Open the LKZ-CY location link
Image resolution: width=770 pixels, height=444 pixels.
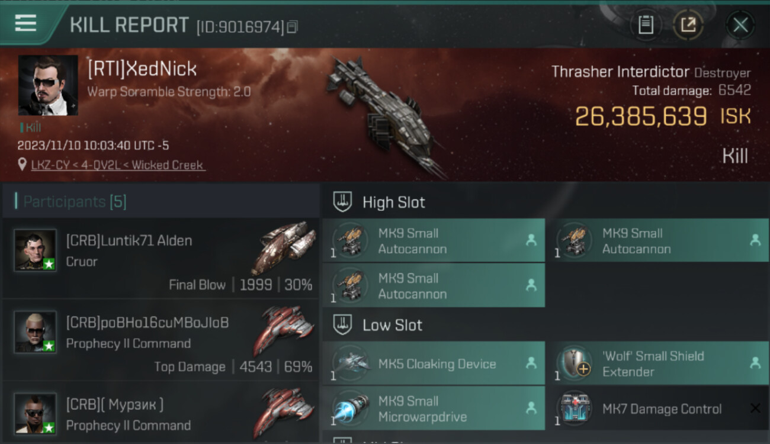pos(118,165)
